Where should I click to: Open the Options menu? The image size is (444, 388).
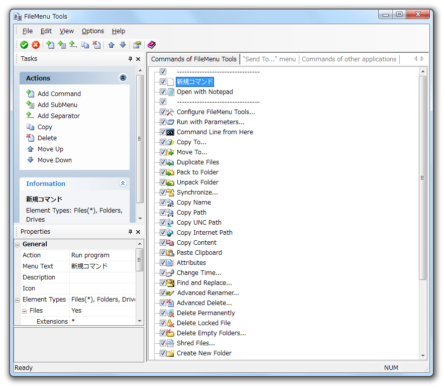[x=93, y=31]
